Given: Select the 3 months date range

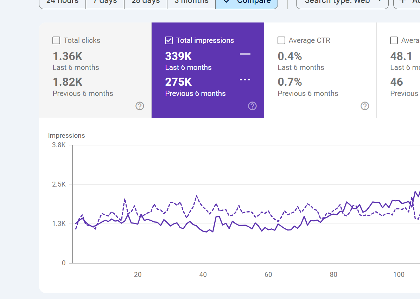Looking at the screenshot, I should coord(191,2).
